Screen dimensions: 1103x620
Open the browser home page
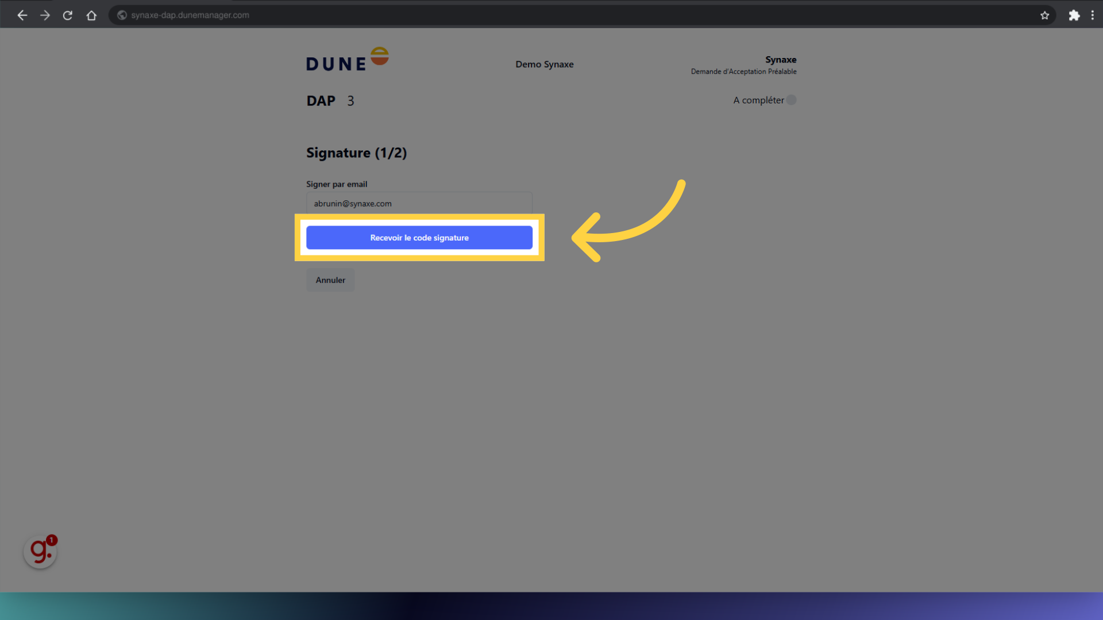pyautogui.click(x=91, y=15)
